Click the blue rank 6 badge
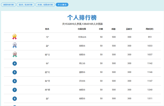 [x=15, y=81]
